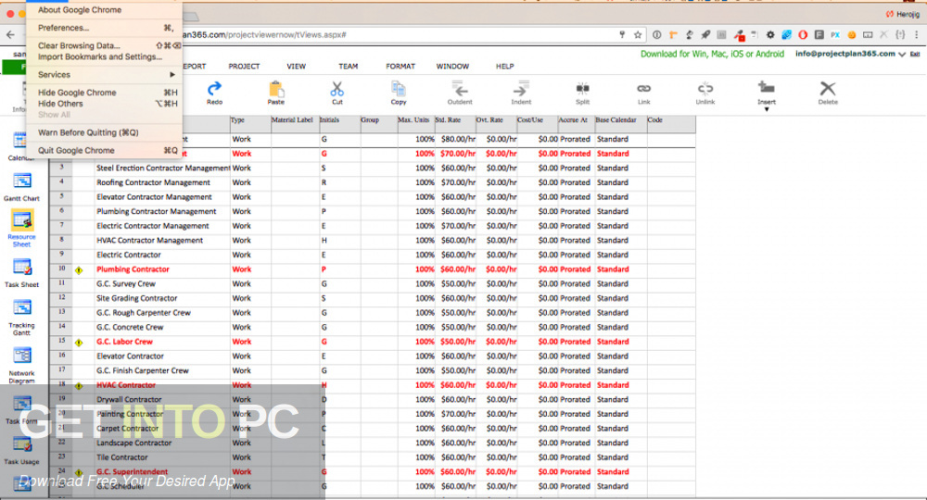
Task: Open Chrome three-dot menu
Action: pyautogui.click(x=917, y=35)
